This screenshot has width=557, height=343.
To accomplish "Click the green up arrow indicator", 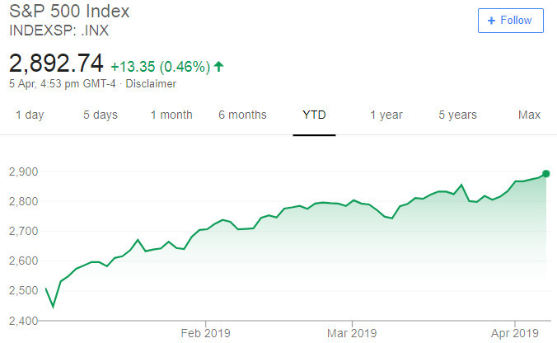I will [219, 66].
